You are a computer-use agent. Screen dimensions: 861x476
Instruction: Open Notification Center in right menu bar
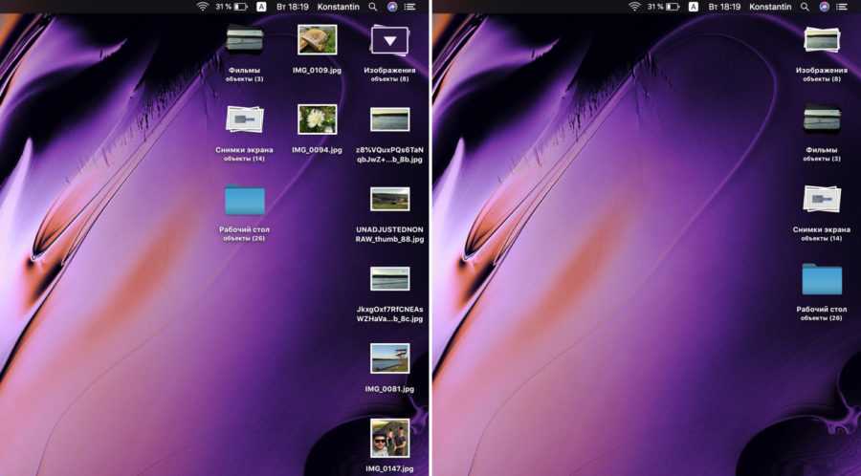pos(842,7)
